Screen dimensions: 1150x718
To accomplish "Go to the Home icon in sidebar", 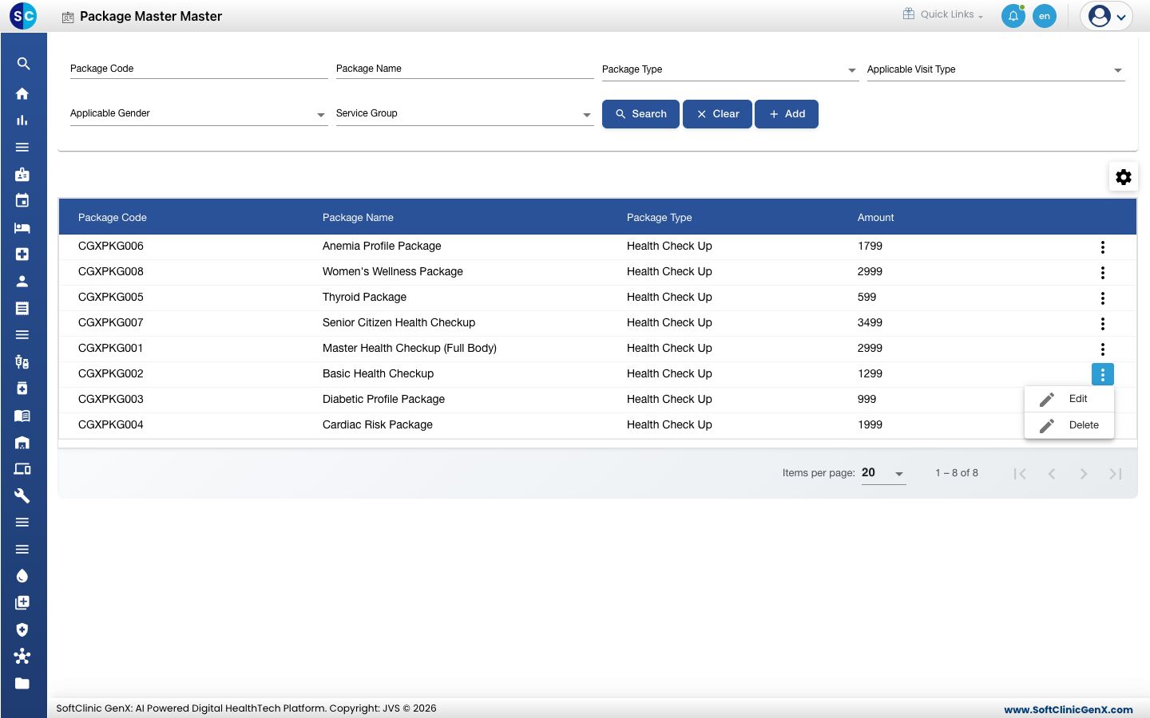I will (x=22, y=93).
